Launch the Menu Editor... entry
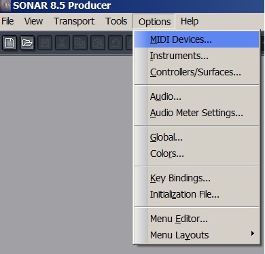 (196, 219)
